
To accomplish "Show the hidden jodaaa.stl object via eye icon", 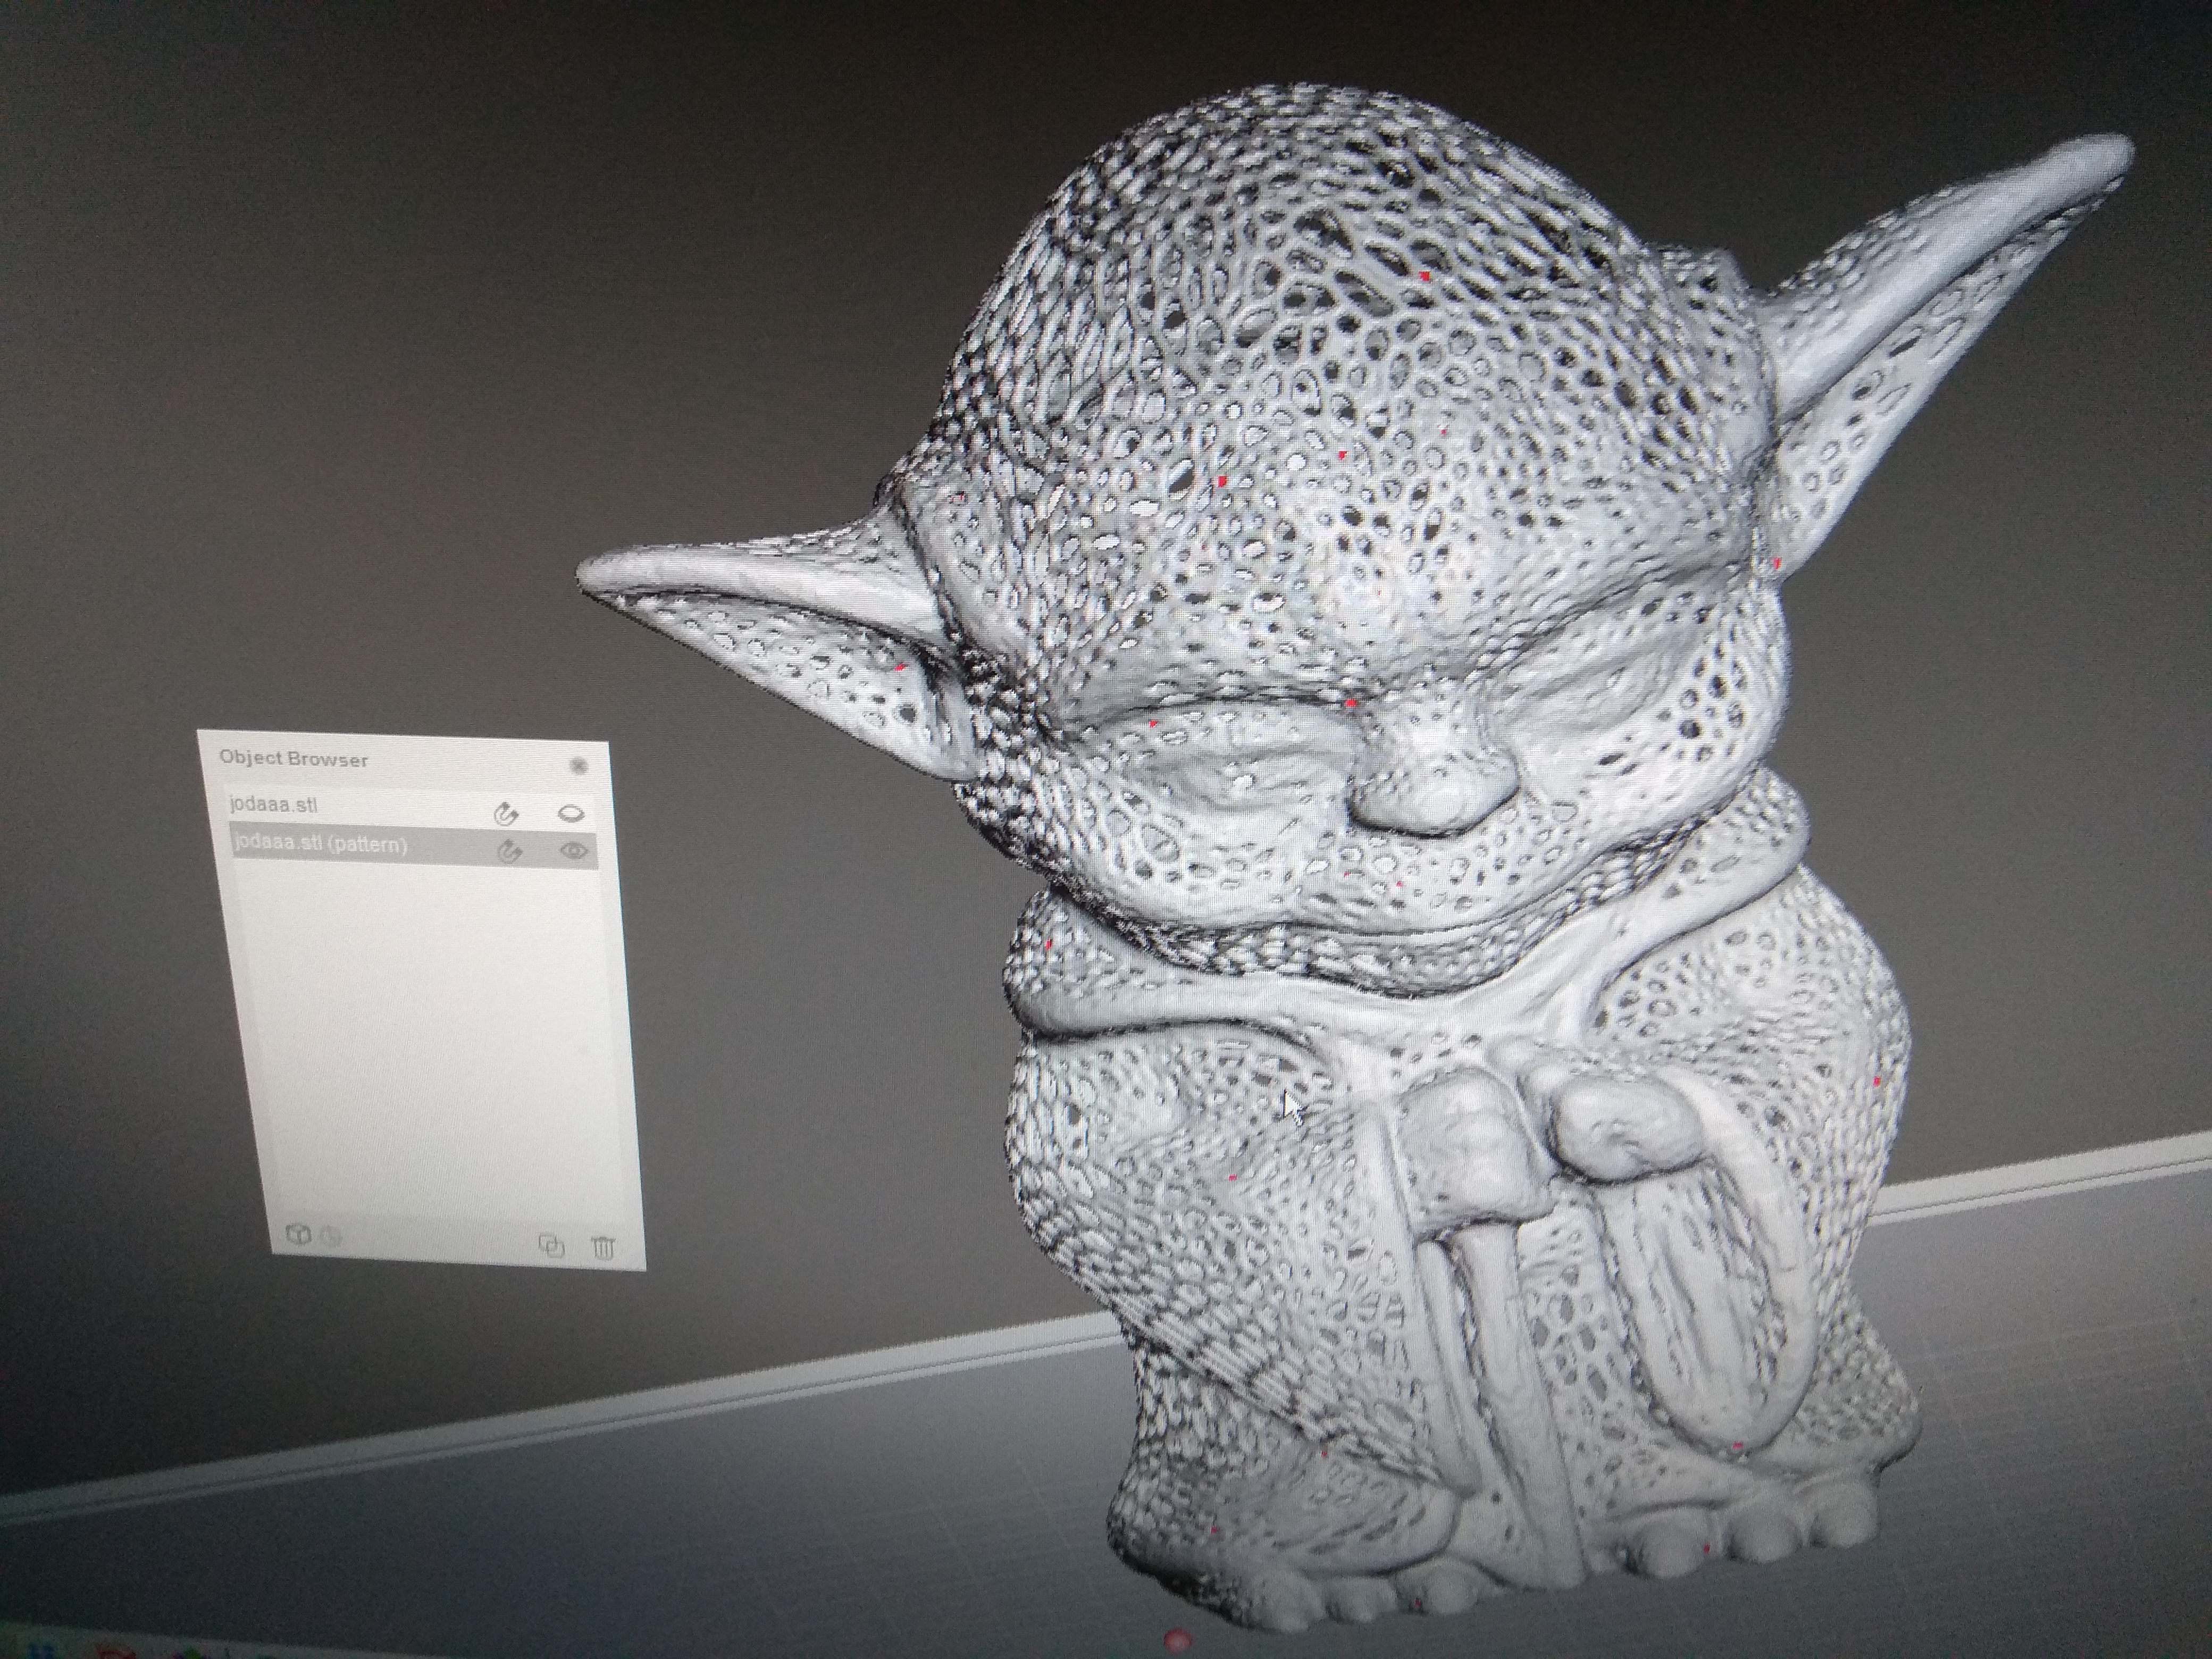I will (571, 814).
